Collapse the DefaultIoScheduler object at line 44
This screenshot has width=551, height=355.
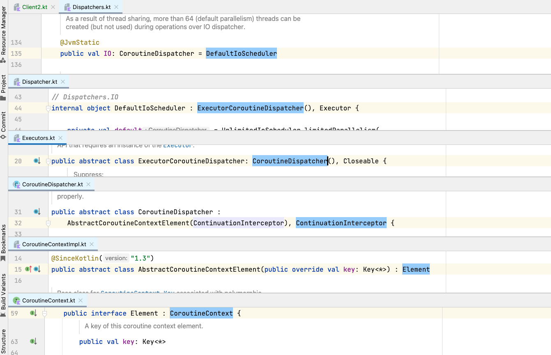click(48, 108)
